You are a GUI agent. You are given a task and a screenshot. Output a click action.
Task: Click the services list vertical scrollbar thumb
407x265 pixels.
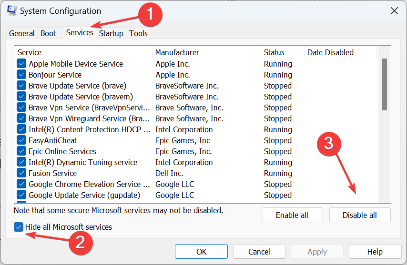click(x=385, y=84)
